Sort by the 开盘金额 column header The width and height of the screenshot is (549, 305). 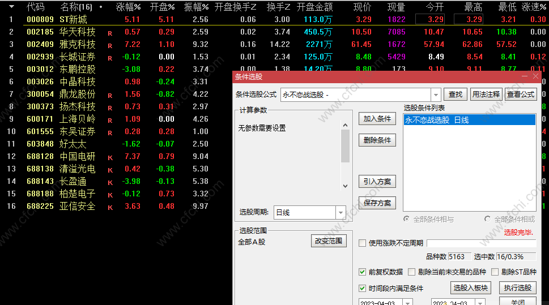(x=314, y=7)
